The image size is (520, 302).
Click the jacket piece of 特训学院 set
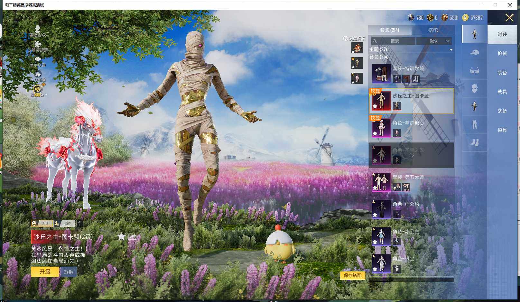coord(397,78)
